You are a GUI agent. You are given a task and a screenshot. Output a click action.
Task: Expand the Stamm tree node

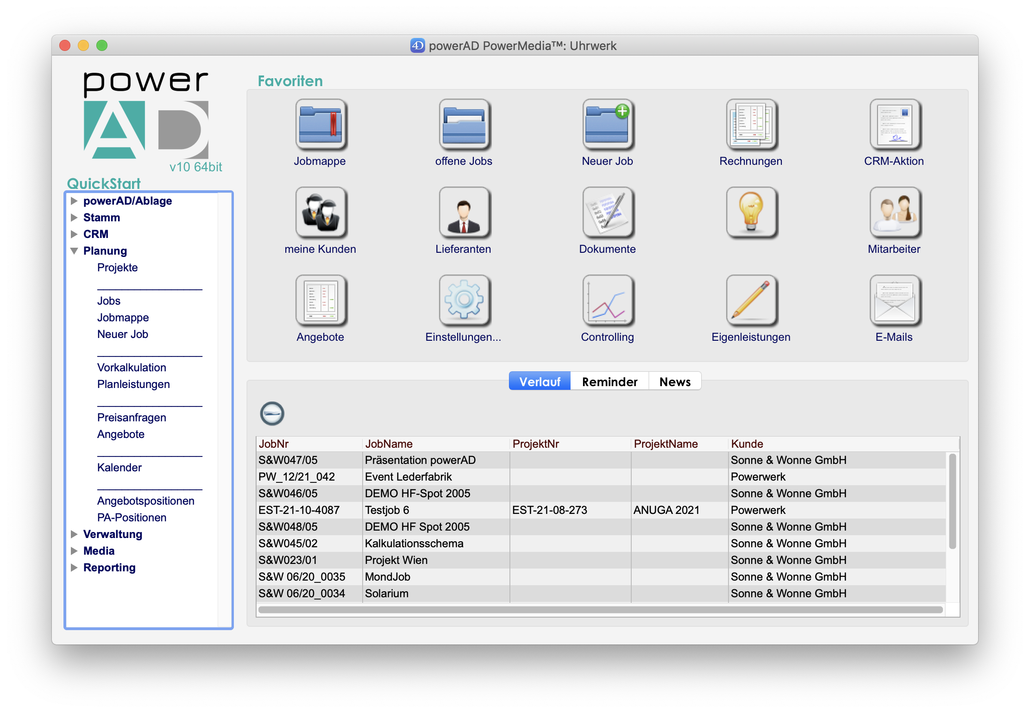(x=74, y=218)
